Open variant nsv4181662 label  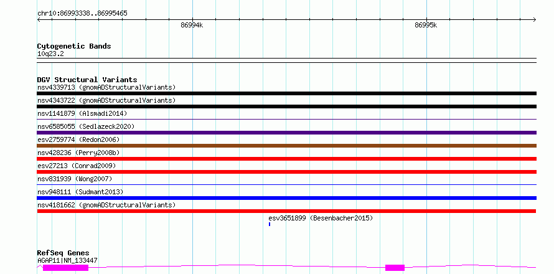tap(106, 205)
